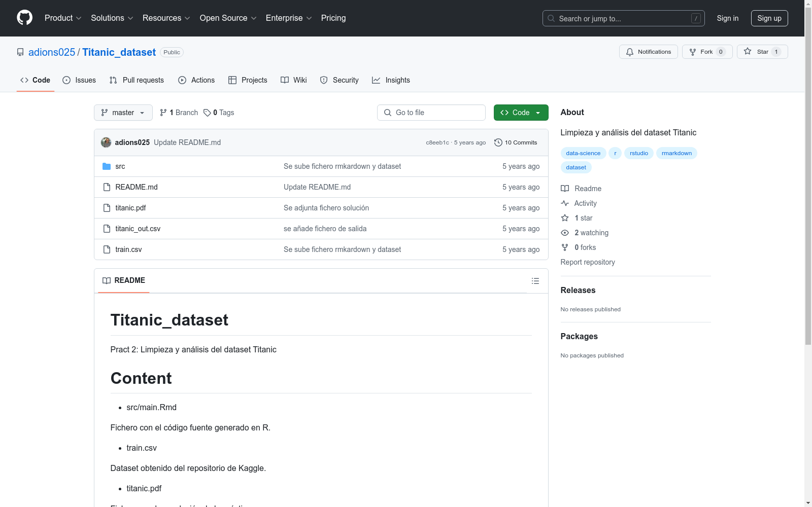Switch to the Pull requests tab
812x507 pixels.
[x=137, y=80]
